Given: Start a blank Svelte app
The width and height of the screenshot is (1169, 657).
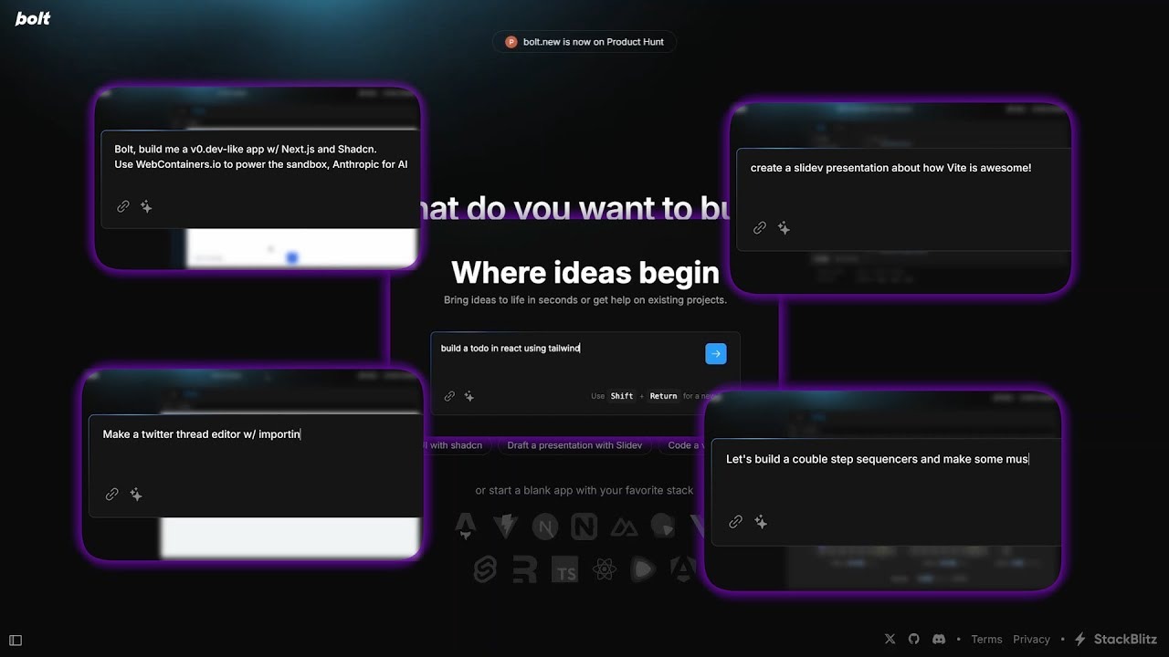Looking at the screenshot, I should (x=485, y=570).
